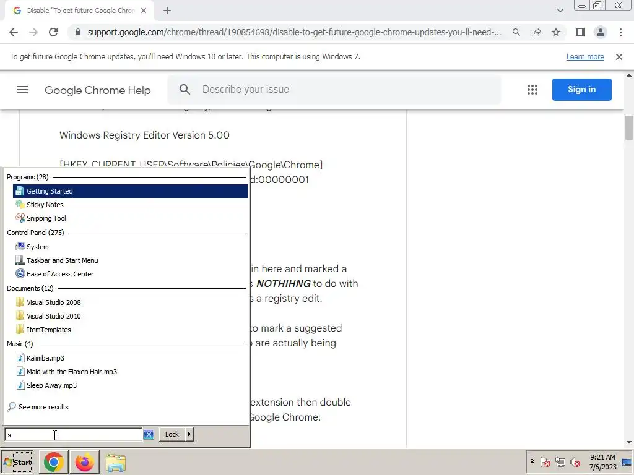This screenshot has width=634, height=475.
Task: Open the Visual Studio 2008 folder
Action: (x=130, y=302)
